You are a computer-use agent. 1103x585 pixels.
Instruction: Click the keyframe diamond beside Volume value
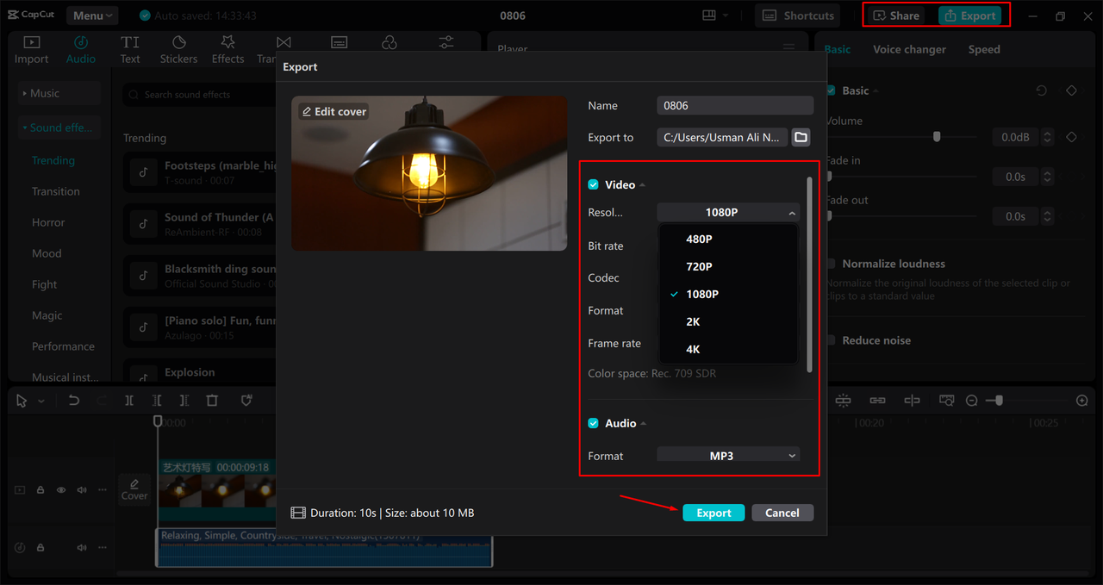coord(1071,137)
